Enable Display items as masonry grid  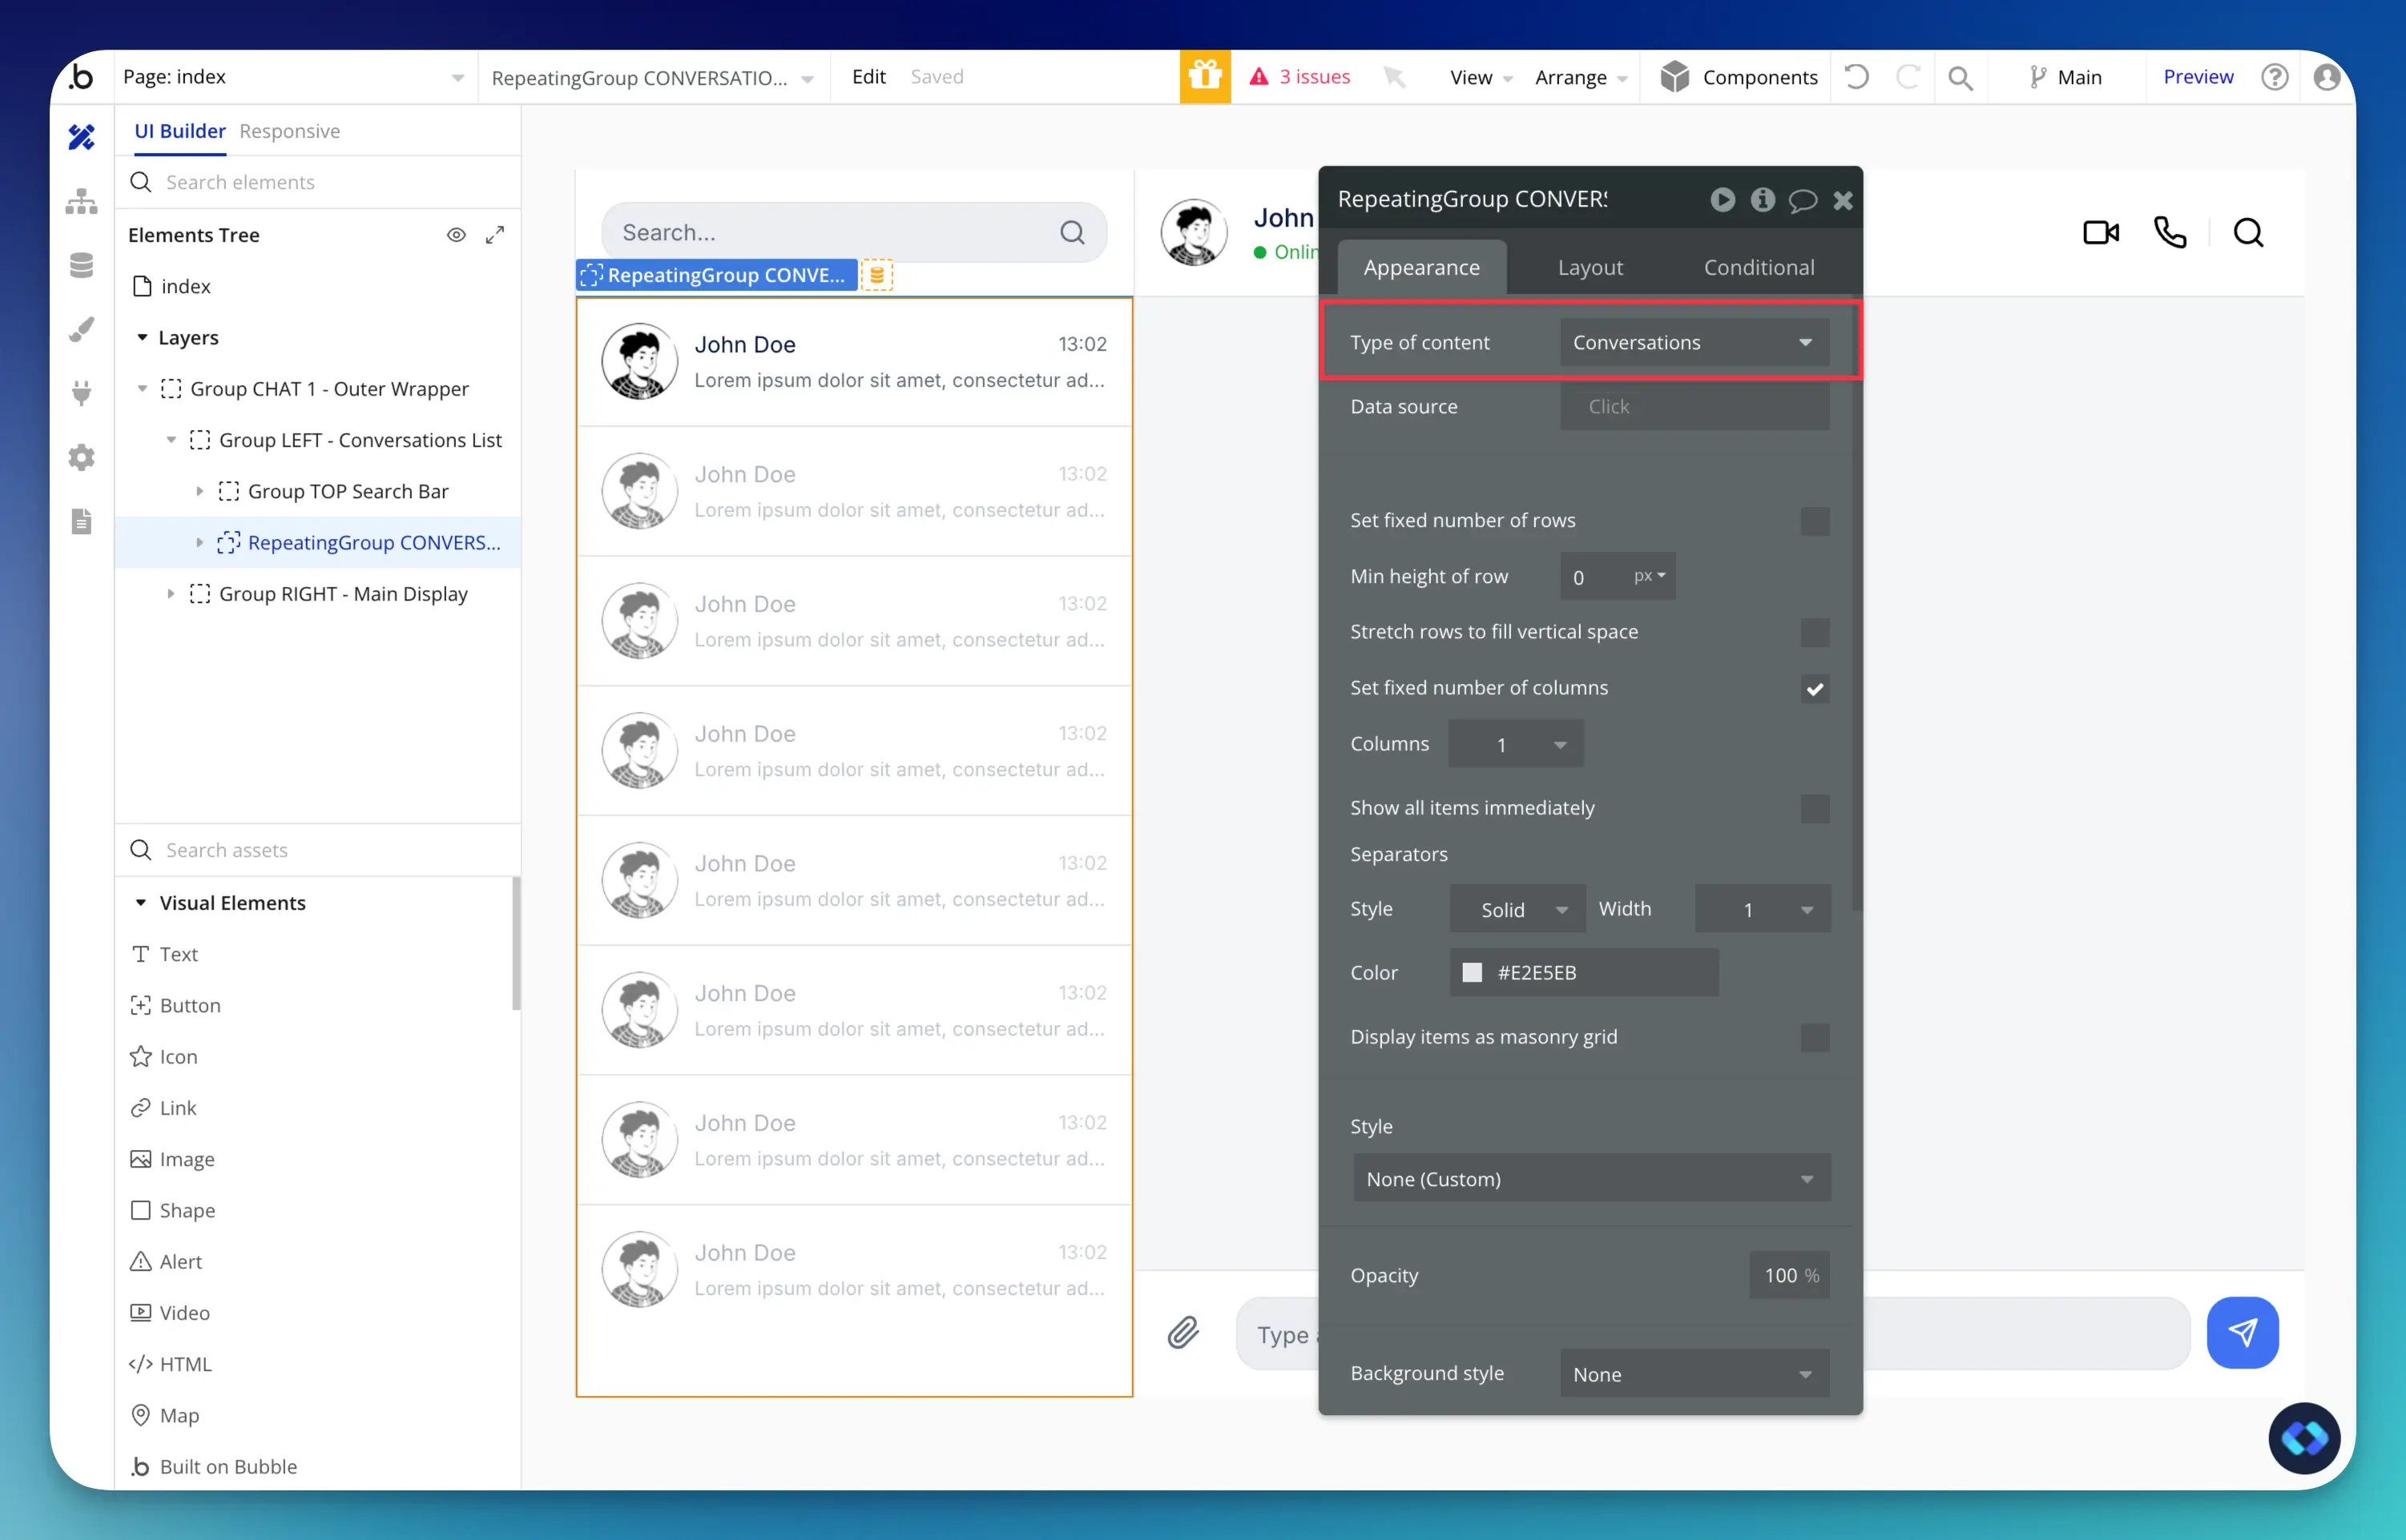1814,1037
